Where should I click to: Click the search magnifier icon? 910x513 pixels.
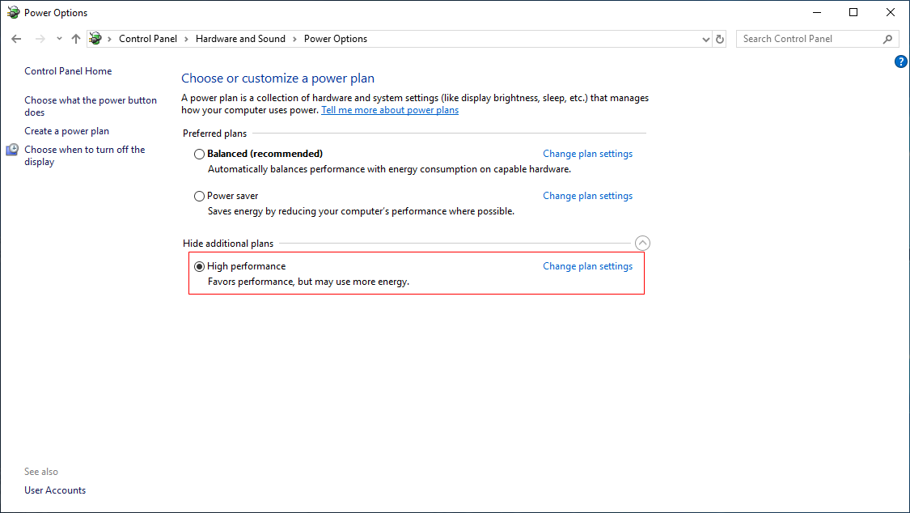(887, 39)
